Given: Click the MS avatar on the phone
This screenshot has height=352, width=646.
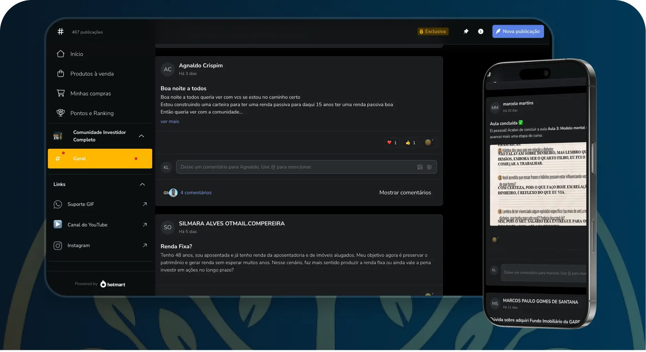Looking at the screenshot, I should point(495,304).
